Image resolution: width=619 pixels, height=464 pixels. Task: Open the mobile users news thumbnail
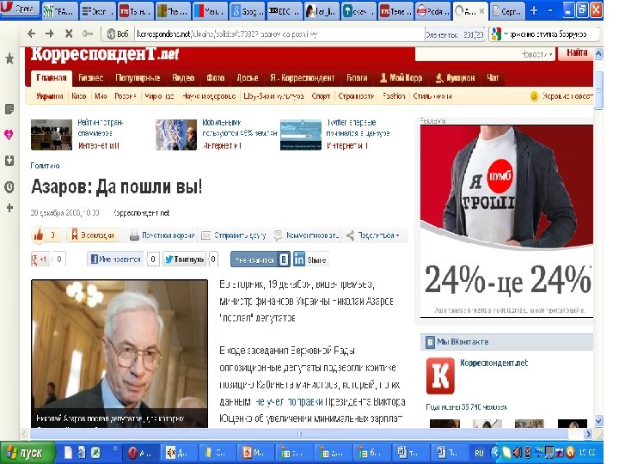(176, 135)
